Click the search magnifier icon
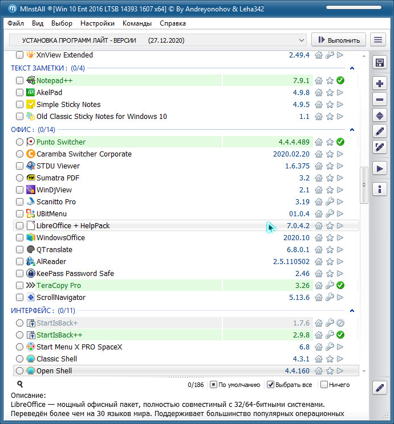The height and width of the screenshot is (424, 394). tap(20, 384)
